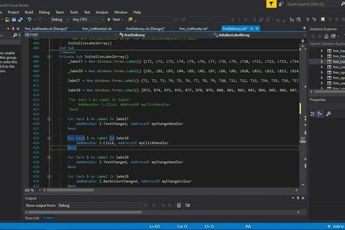Collapse the For Each block at line 423
This screenshot has width=345, height=230.
pyautogui.click(x=49, y=138)
